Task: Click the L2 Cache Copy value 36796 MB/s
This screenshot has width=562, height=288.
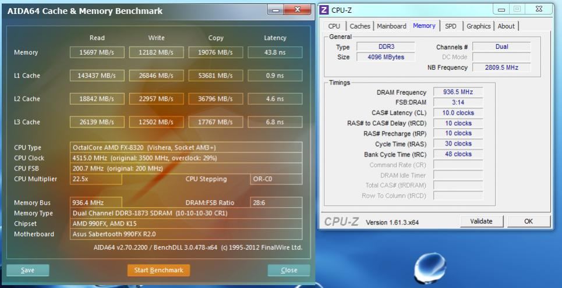Action: (215, 99)
